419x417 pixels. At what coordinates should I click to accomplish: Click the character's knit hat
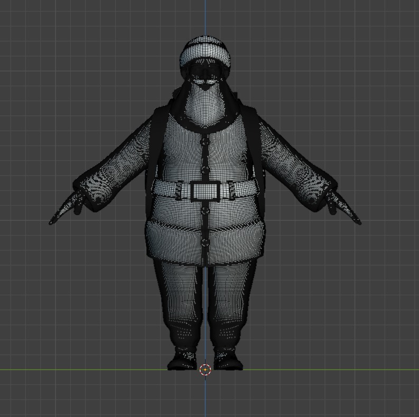tap(205, 51)
